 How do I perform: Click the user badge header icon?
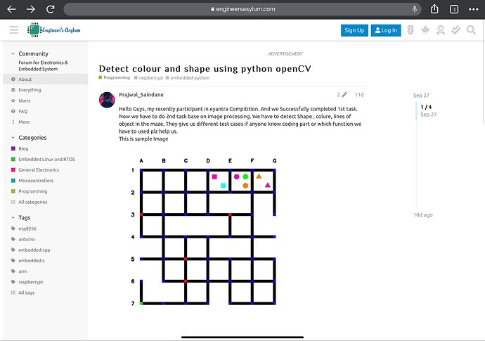coord(441,30)
